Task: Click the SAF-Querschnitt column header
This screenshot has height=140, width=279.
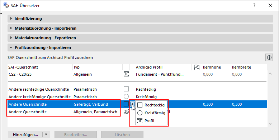Action: point(40,67)
